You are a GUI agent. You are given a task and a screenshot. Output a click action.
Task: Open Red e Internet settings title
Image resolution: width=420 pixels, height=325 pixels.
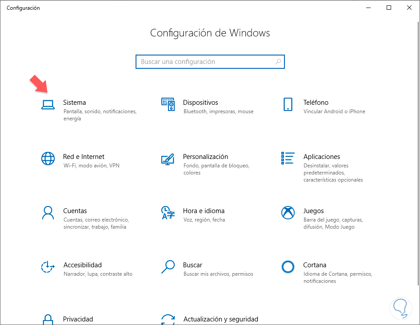(x=84, y=156)
